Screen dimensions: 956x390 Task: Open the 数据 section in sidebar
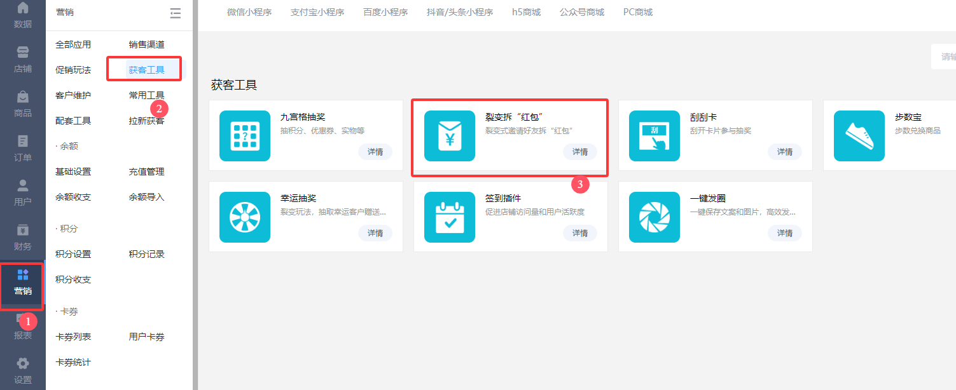23,15
